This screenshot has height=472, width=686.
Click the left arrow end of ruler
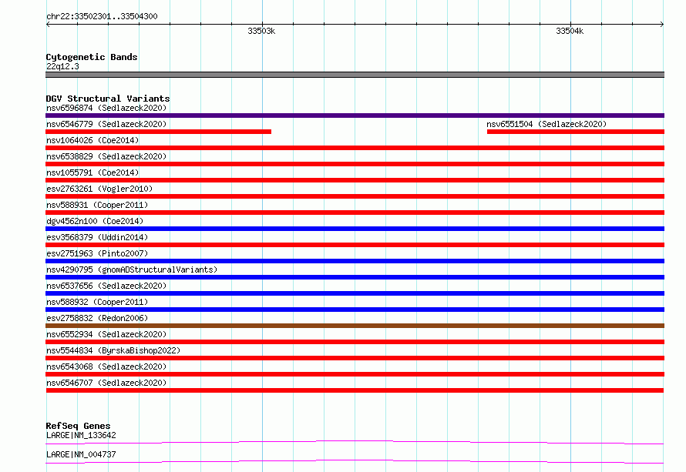pos(48,24)
